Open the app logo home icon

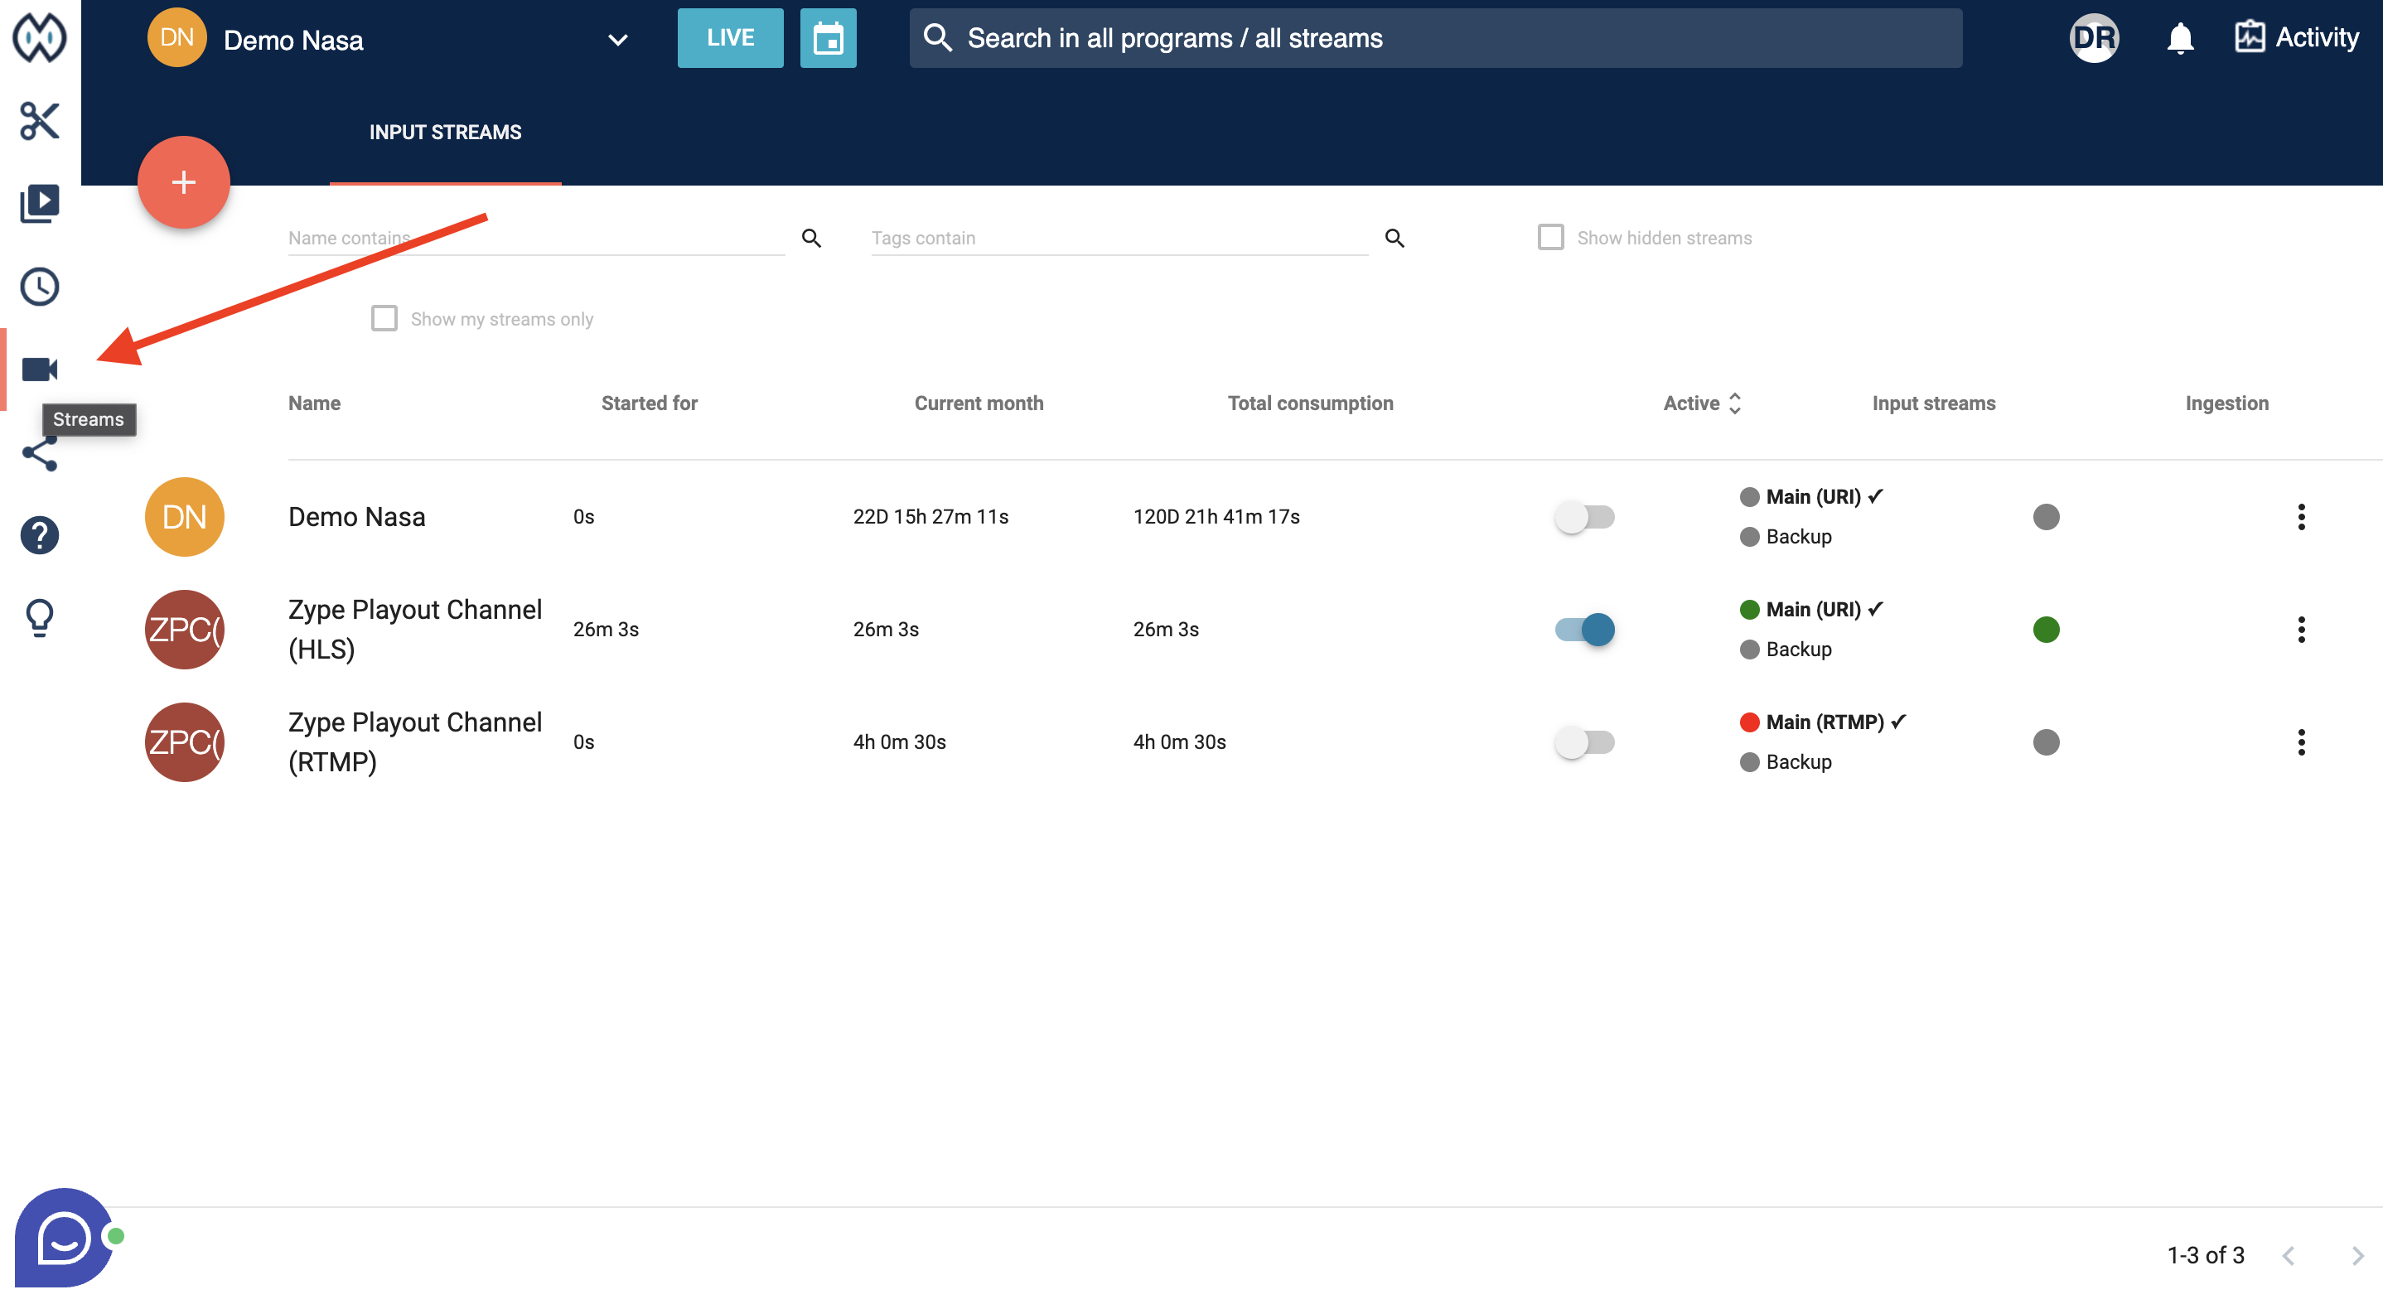[39, 38]
